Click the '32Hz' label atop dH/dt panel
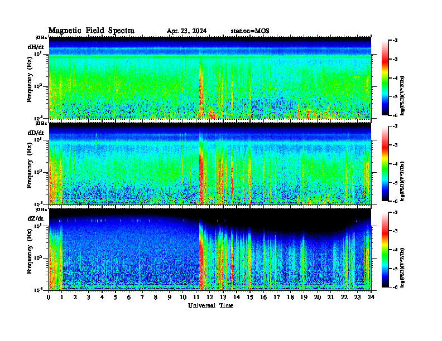442x341 pixels. pyautogui.click(x=41, y=37)
